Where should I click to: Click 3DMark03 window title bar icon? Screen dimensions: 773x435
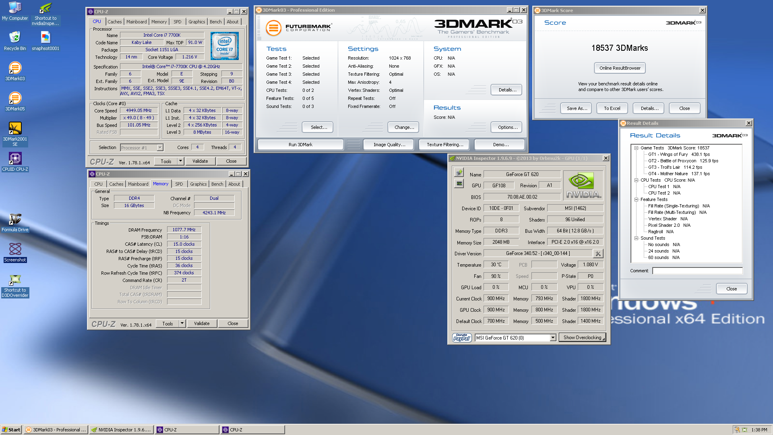[x=259, y=10]
